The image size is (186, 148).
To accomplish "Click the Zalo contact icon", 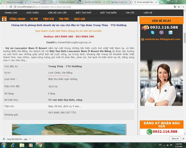I will coord(170,33).
